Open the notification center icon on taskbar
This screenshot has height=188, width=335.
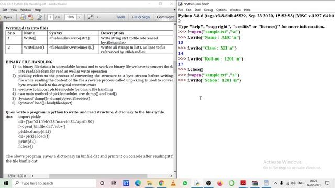click(327, 183)
